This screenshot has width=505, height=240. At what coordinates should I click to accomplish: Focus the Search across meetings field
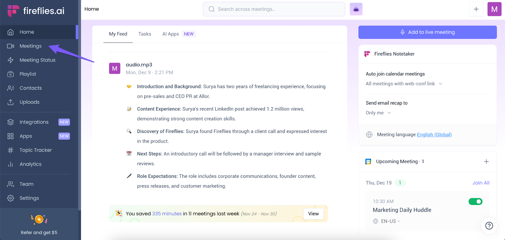[x=274, y=9]
